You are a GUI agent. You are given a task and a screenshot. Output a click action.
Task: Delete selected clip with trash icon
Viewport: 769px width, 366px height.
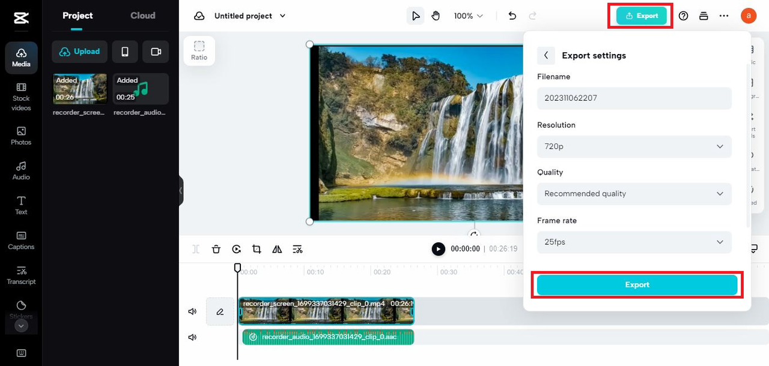[x=216, y=249]
